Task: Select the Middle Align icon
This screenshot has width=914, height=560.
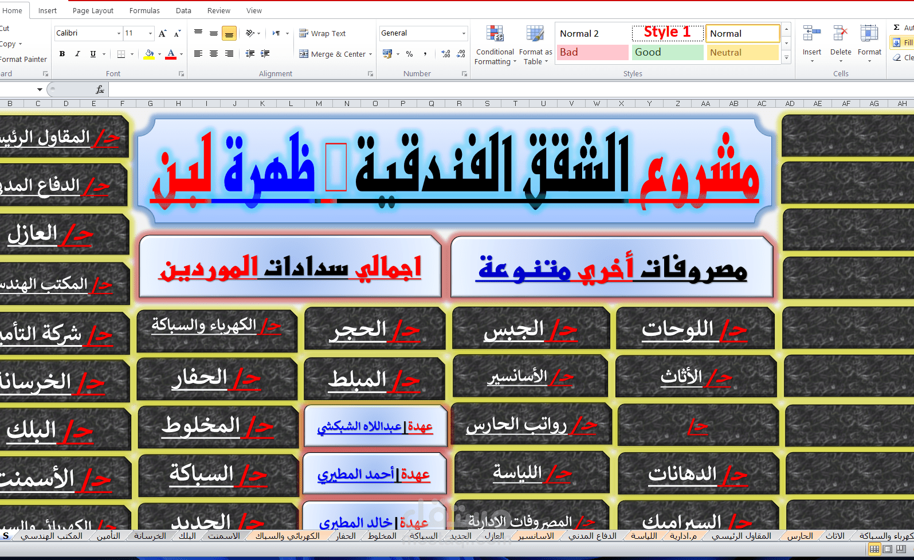Action: [x=213, y=33]
